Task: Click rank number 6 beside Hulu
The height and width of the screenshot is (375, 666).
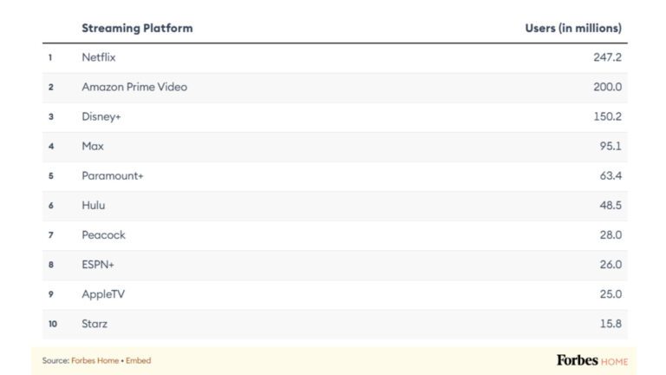Action: pos(51,206)
